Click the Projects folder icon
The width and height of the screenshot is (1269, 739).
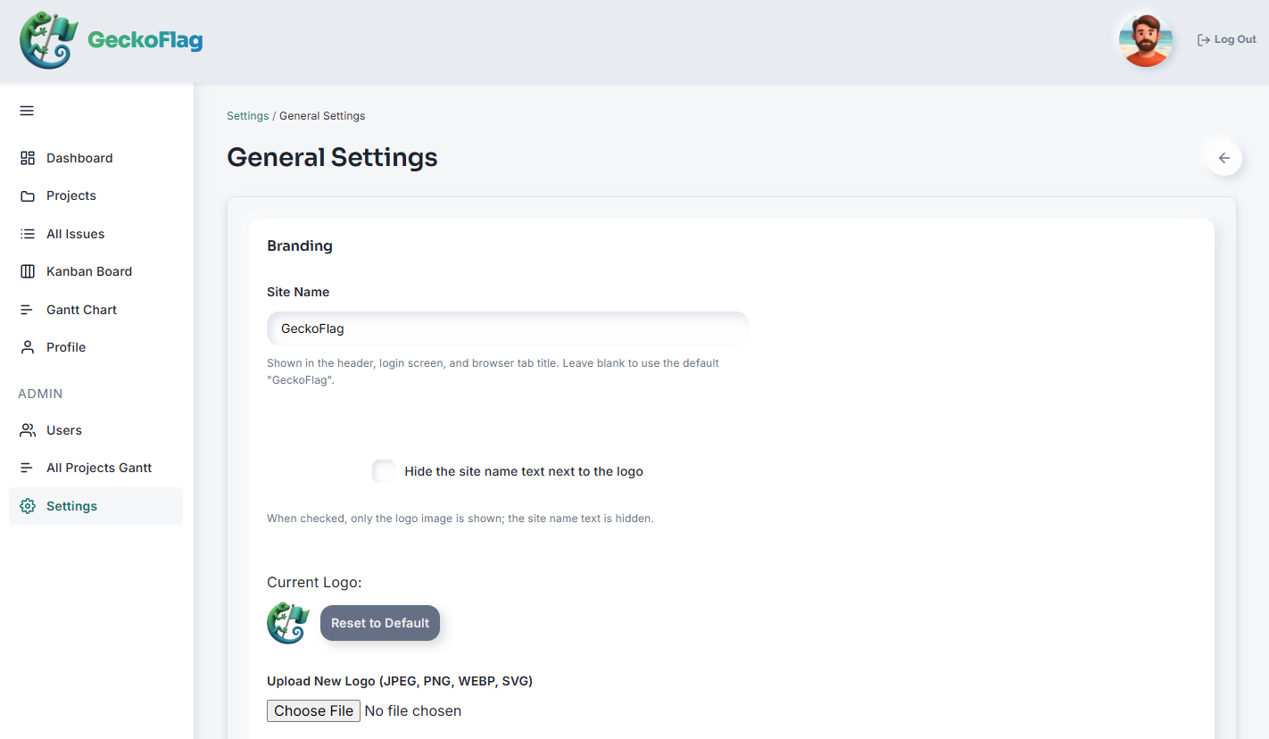28,196
